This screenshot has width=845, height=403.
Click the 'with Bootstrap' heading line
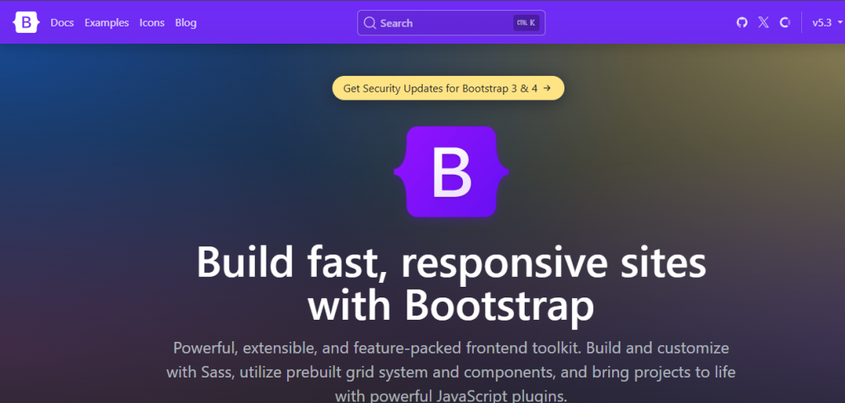tap(451, 305)
